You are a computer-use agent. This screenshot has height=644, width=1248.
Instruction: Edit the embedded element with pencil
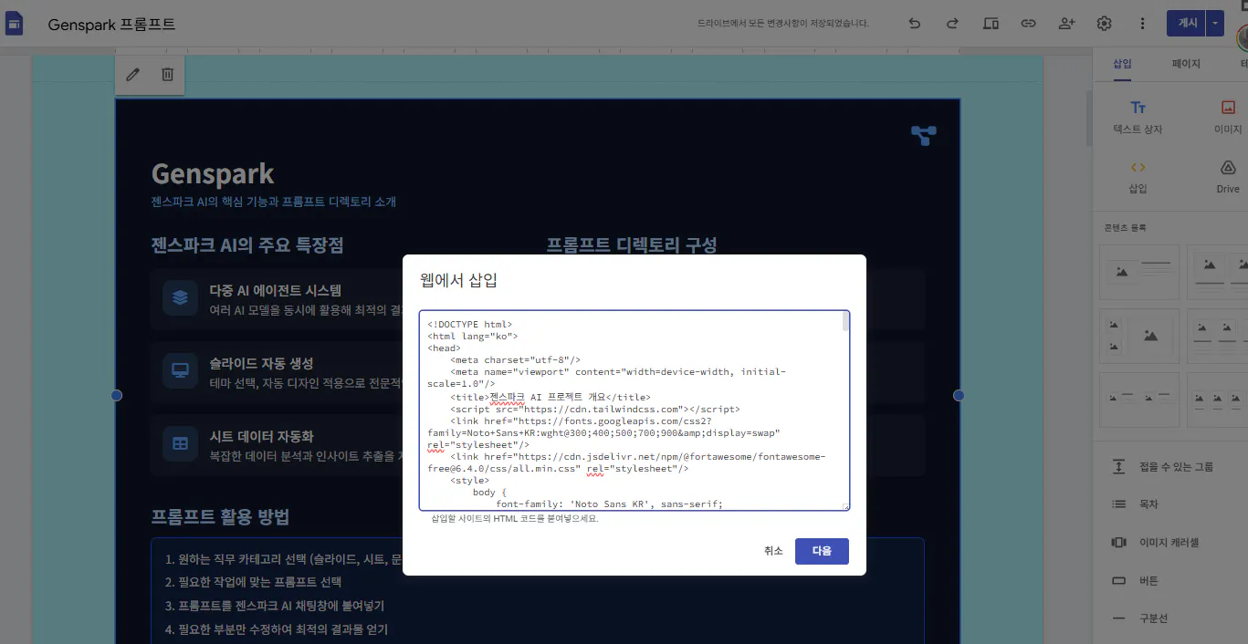132,75
